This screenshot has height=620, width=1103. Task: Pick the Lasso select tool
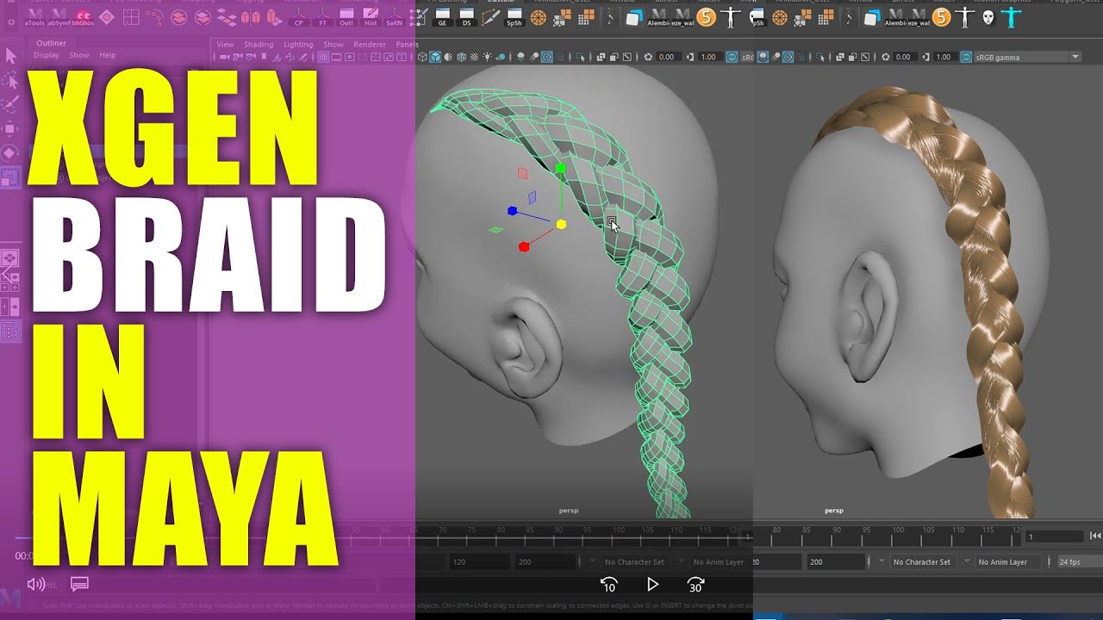[x=10, y=81]
